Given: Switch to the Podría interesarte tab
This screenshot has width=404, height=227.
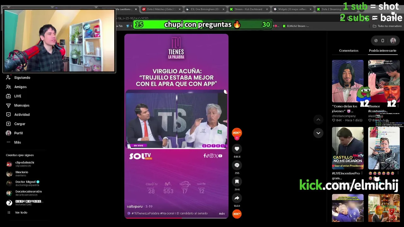Looking at the screenshot, I should point(383,50).
